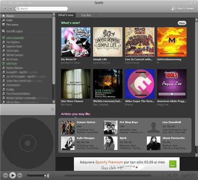Toggle repeat mode
The width and height of the screenshot is (198, 180).
point(175,176)
